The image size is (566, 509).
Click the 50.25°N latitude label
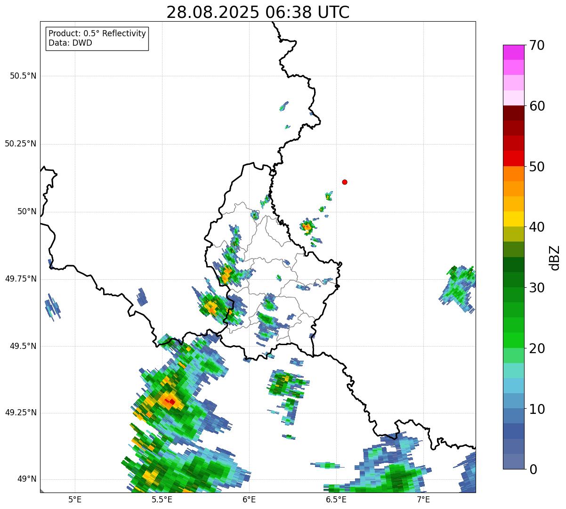coord(21,144)
